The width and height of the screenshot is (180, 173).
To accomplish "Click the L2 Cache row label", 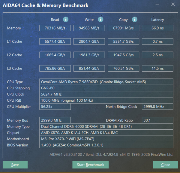I will (x=14, y=55).
